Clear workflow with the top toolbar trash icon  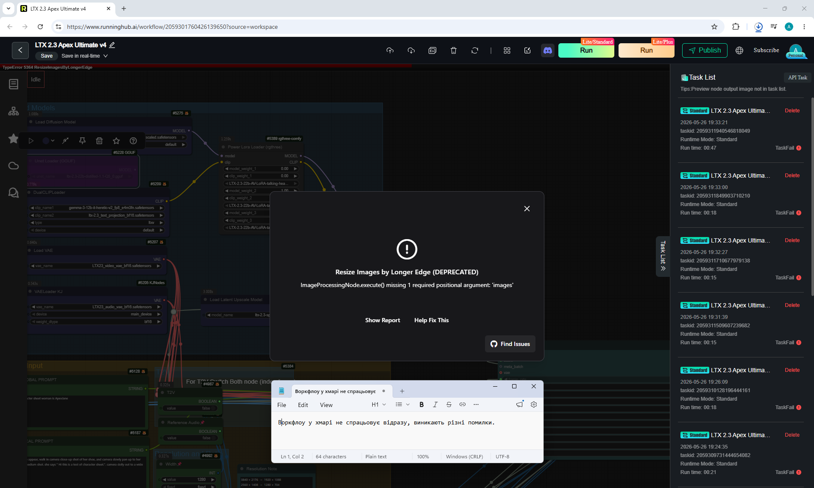pyautogui.click(x=454, y=50)
